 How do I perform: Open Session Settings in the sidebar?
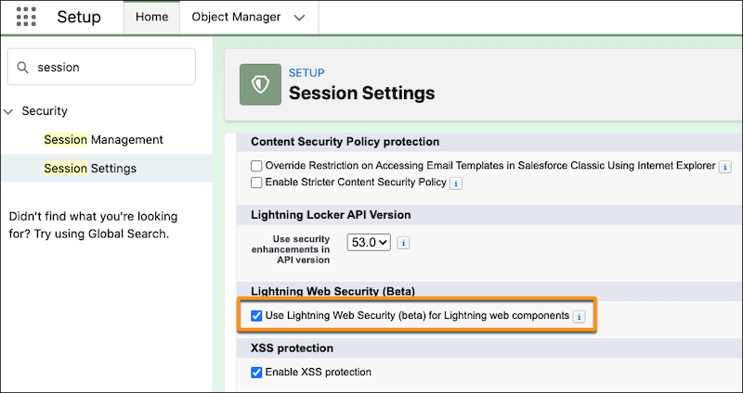[90, 169]
